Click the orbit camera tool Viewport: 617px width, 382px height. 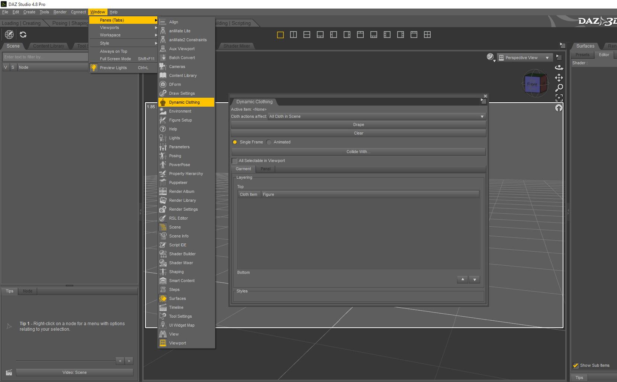pyautogui.click(x=559, y=68)
